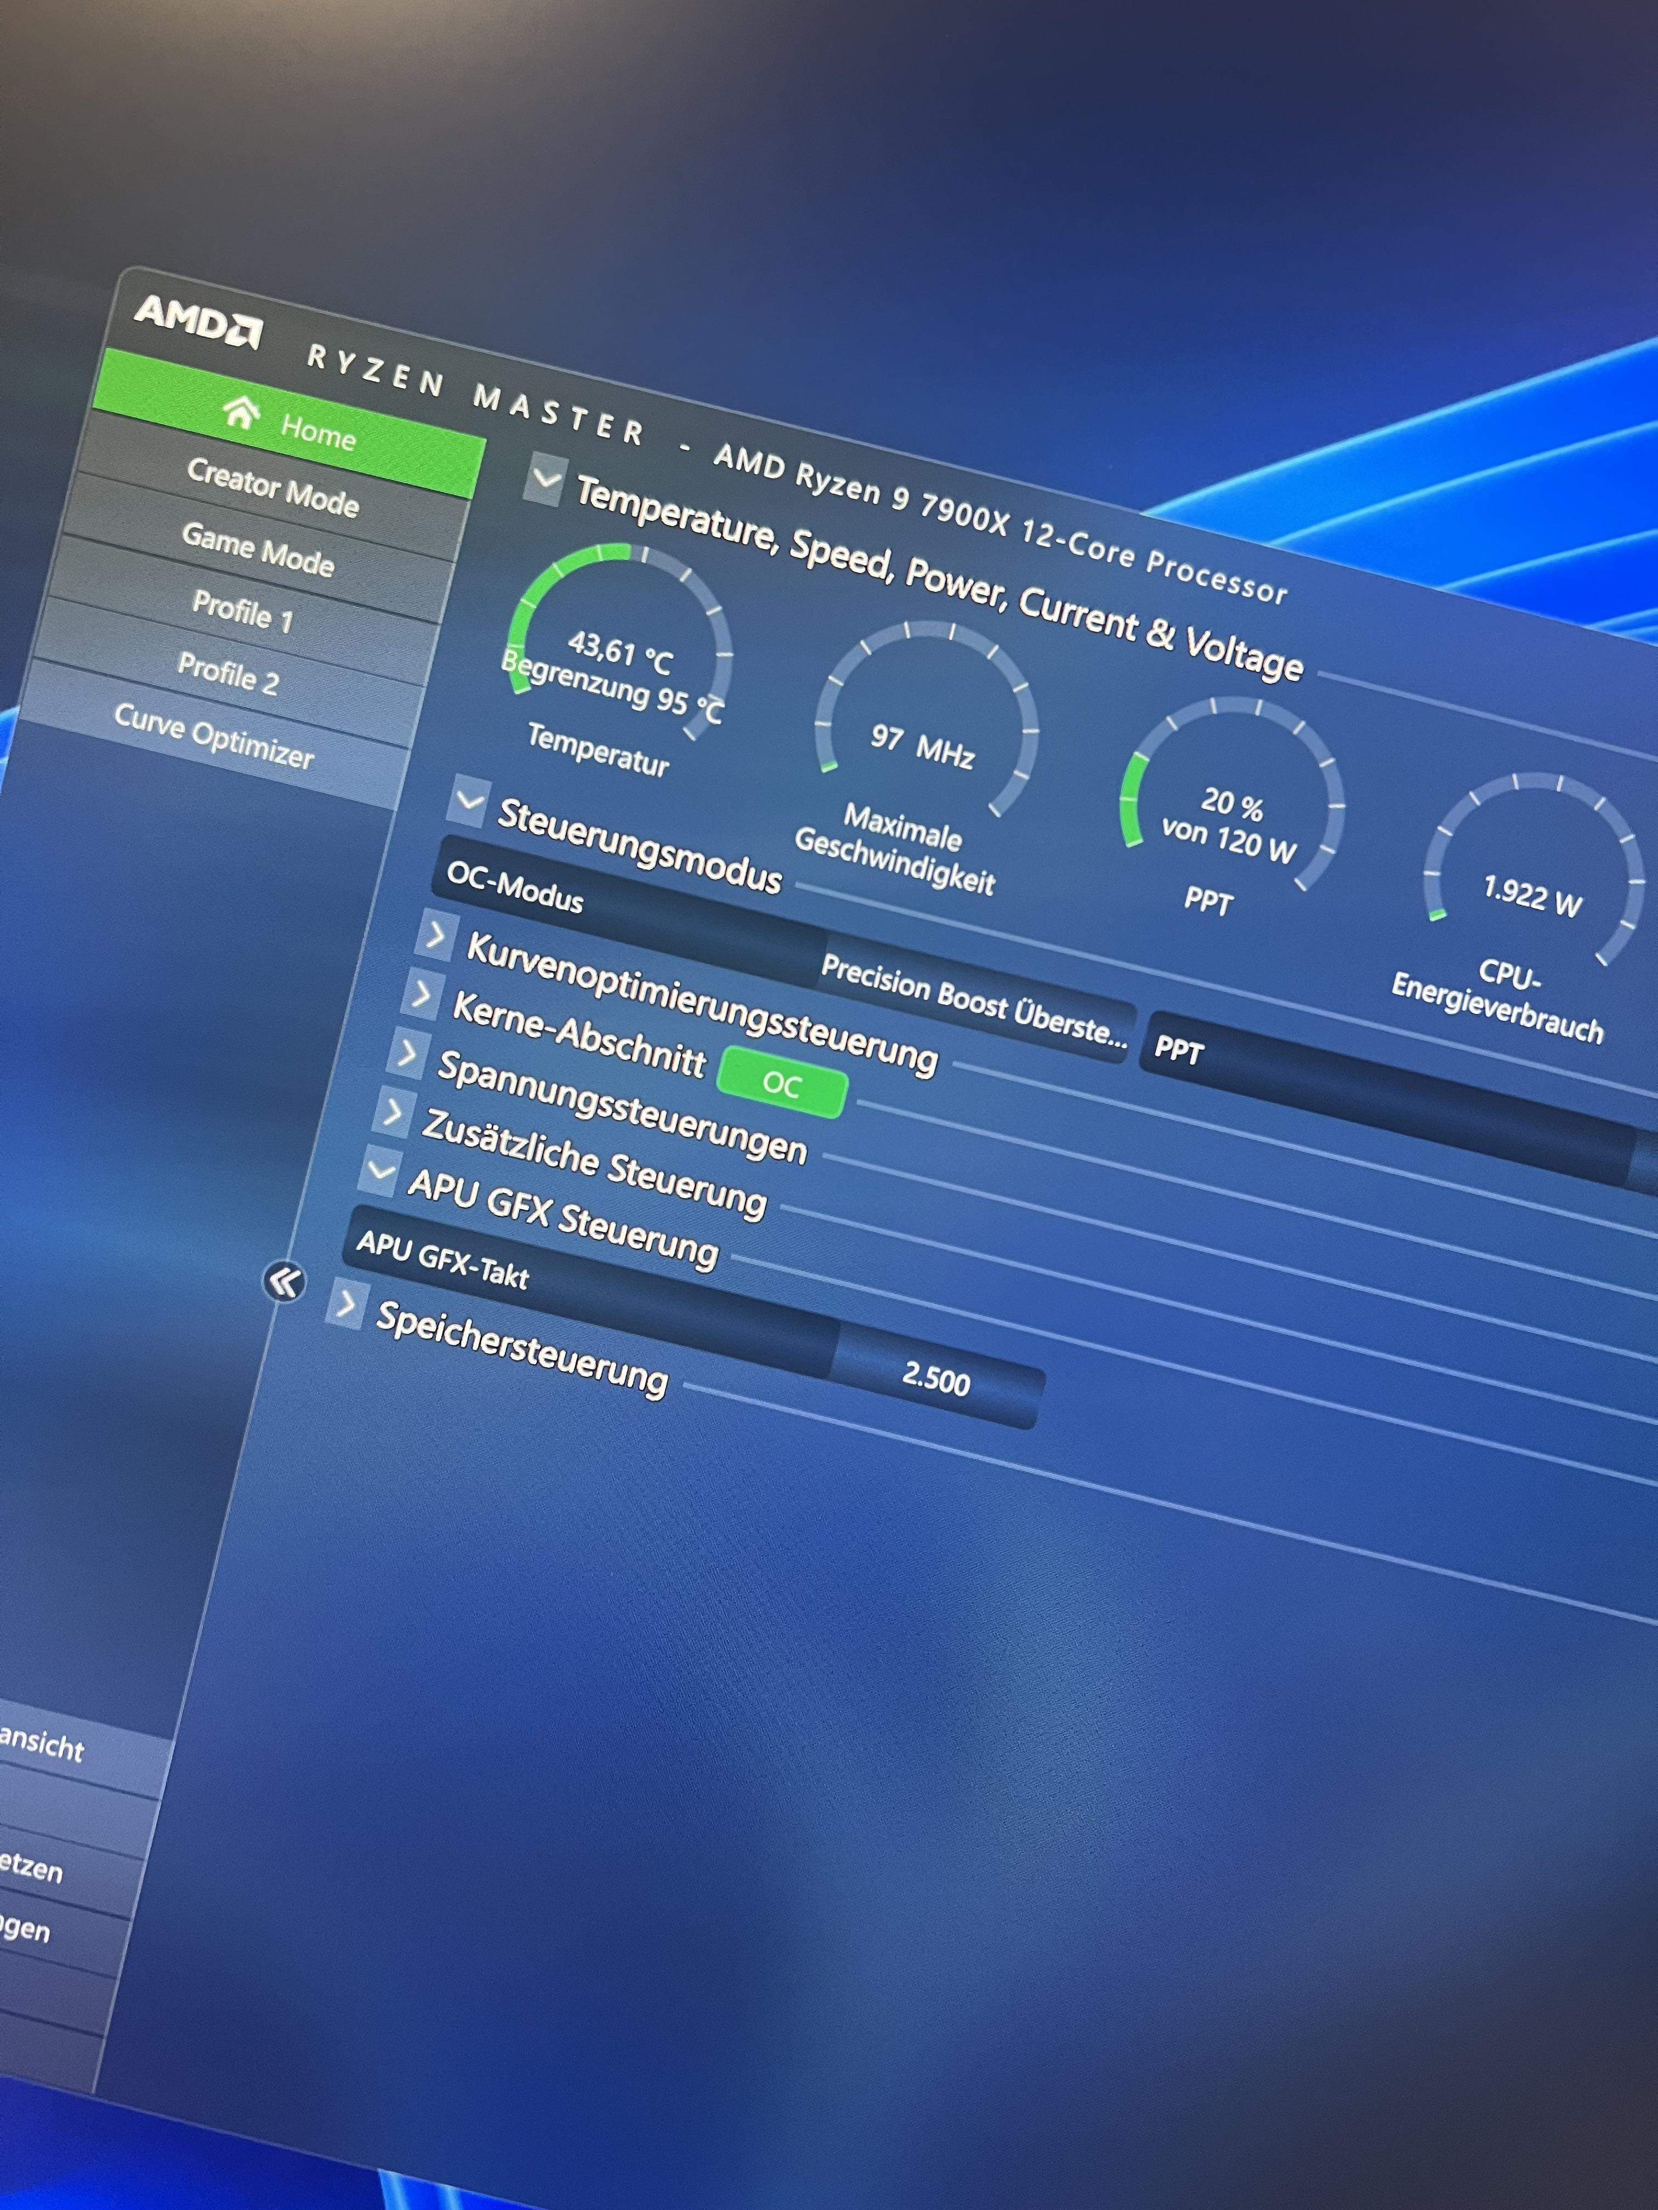Image resolution: width=1658 pixels, height=2210 pixels.
Task: Click Precision Boost Überste... value
Action: (974, 1002)
